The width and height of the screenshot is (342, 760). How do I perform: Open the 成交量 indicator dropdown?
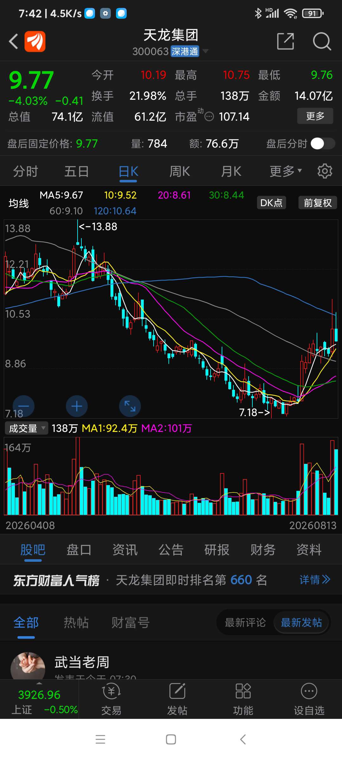[27, 428]
